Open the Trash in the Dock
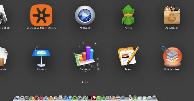This screenshot has height=101, width=194. [x=154, y=97]
